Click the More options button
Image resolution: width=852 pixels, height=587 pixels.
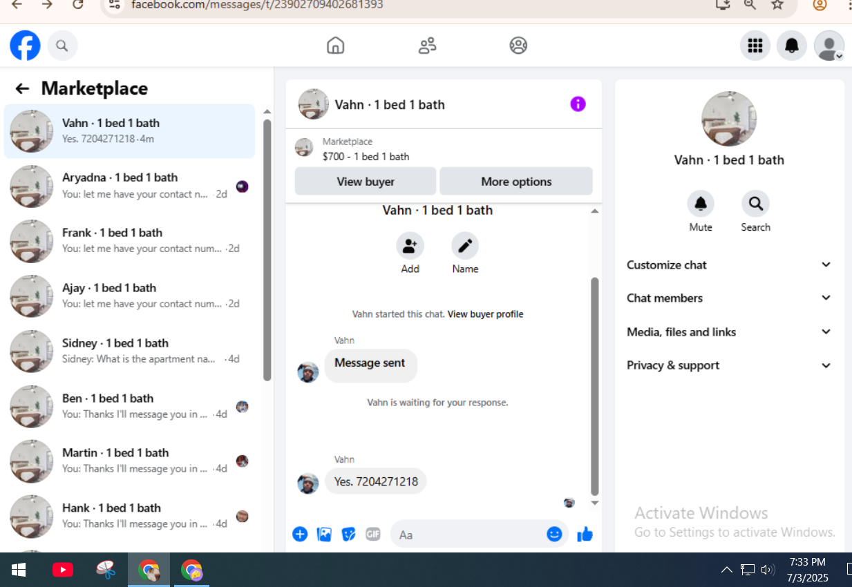pos(516,182)
